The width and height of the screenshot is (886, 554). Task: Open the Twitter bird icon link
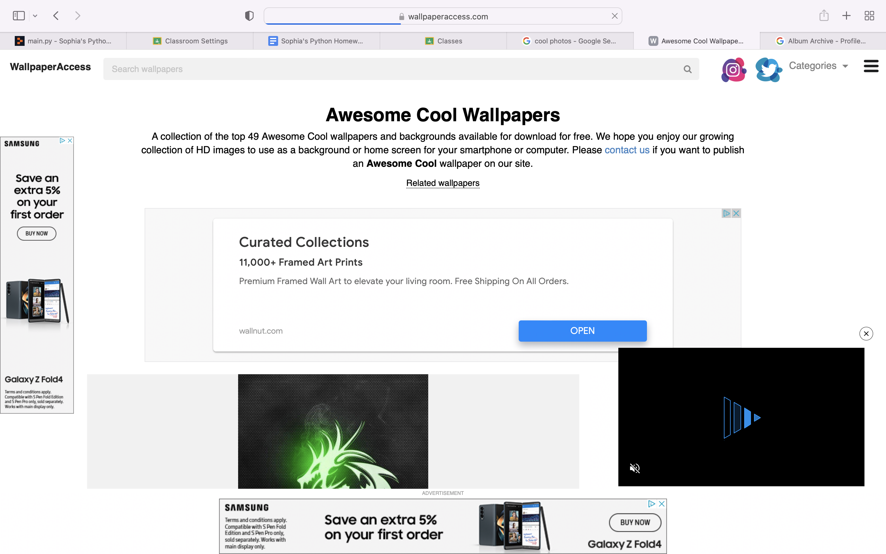coord(768,69)
